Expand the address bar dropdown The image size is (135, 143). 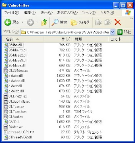(x=112, y=32)
